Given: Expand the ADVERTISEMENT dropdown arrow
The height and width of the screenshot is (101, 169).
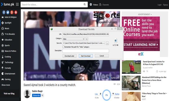Looking at the screenshot, I should [151, 15].
